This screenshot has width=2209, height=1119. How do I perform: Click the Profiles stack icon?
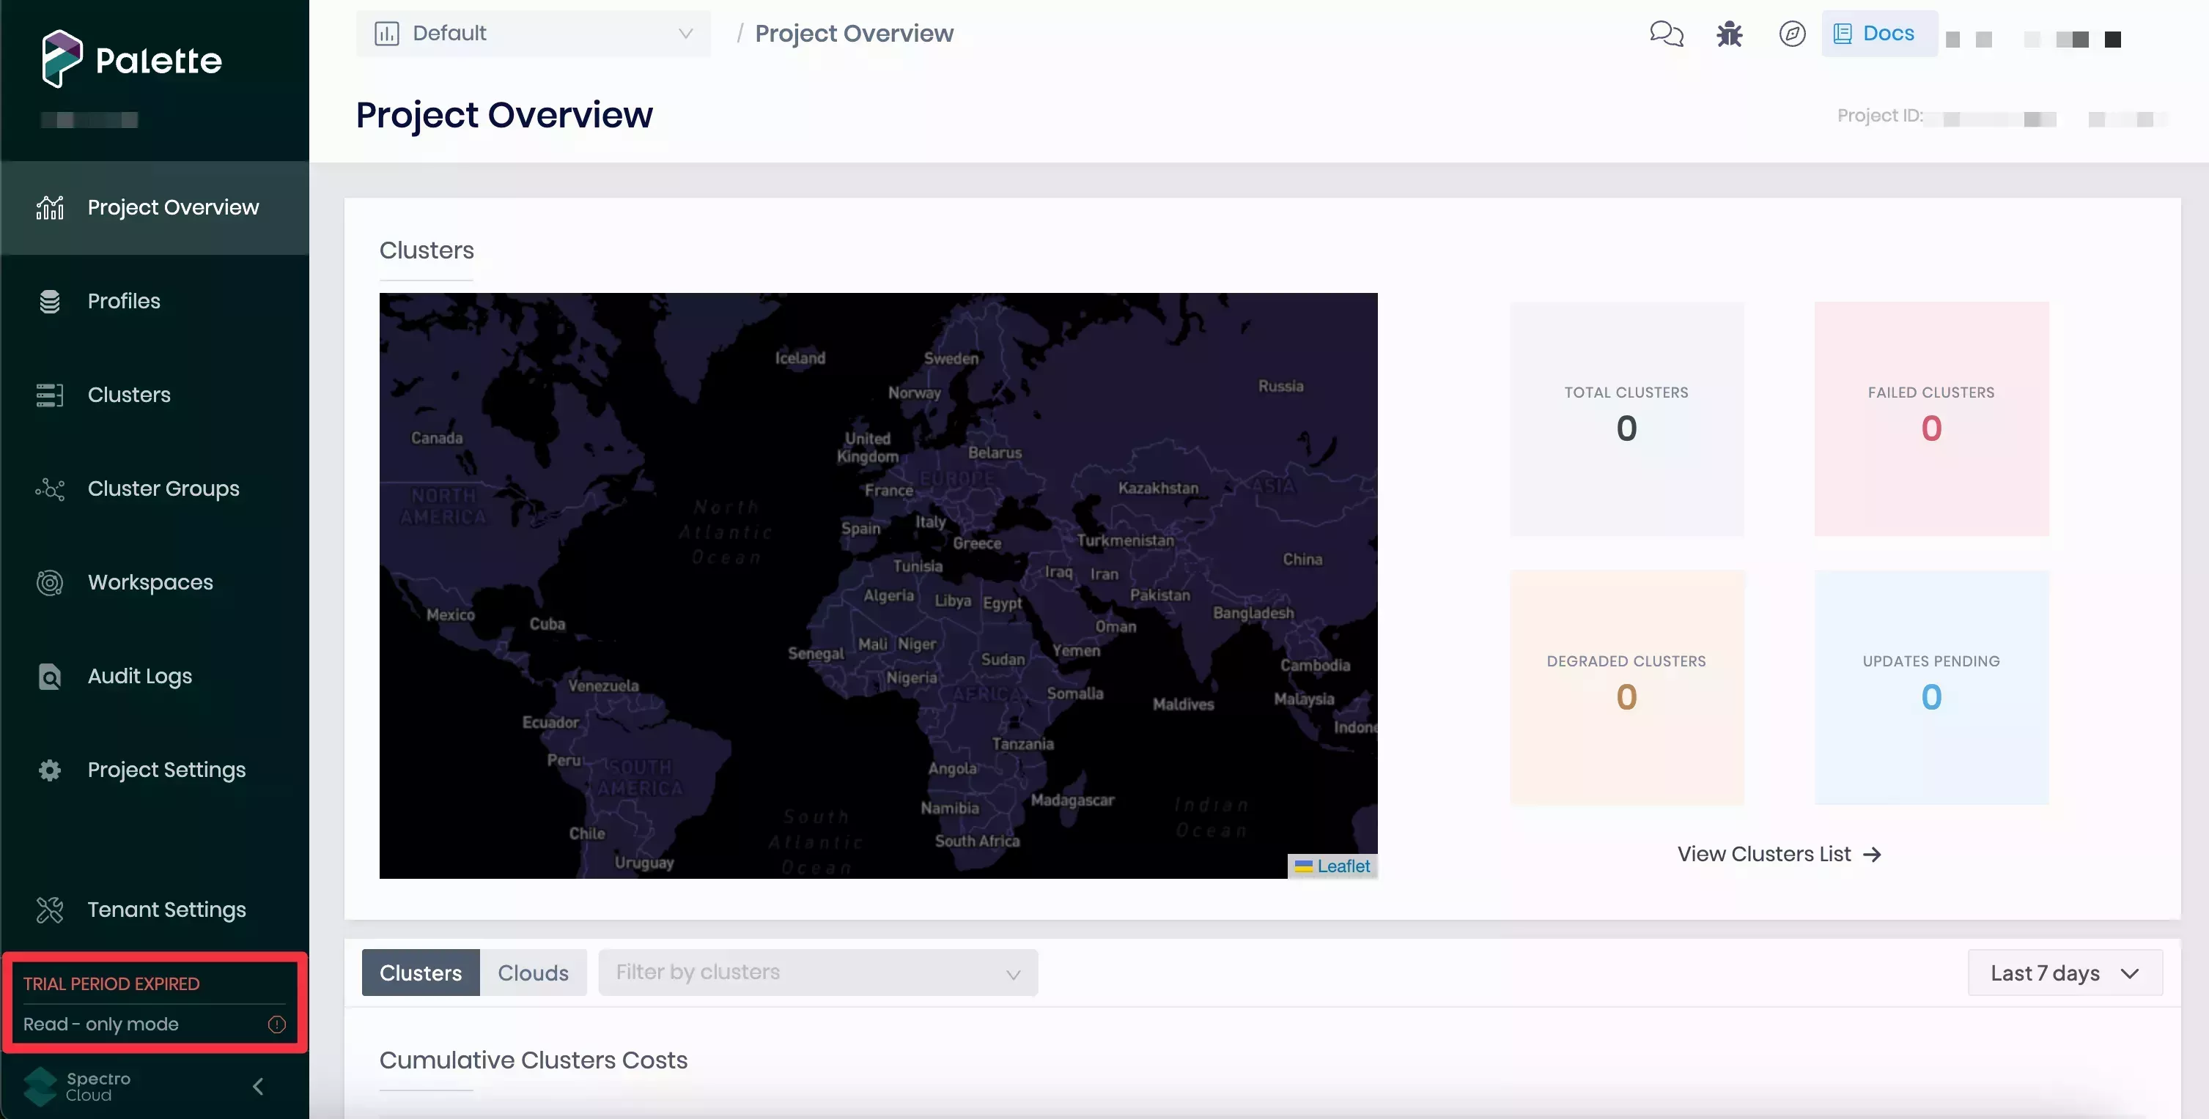(50, 302)
